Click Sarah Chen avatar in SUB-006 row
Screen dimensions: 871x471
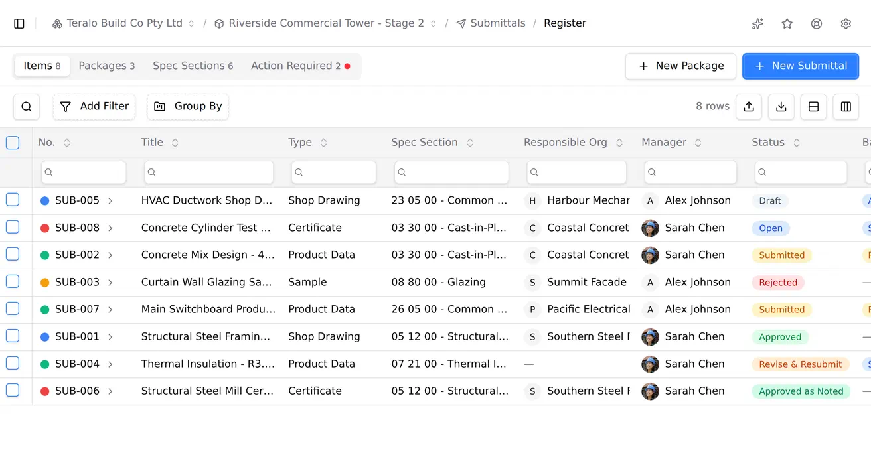(651, 391)
